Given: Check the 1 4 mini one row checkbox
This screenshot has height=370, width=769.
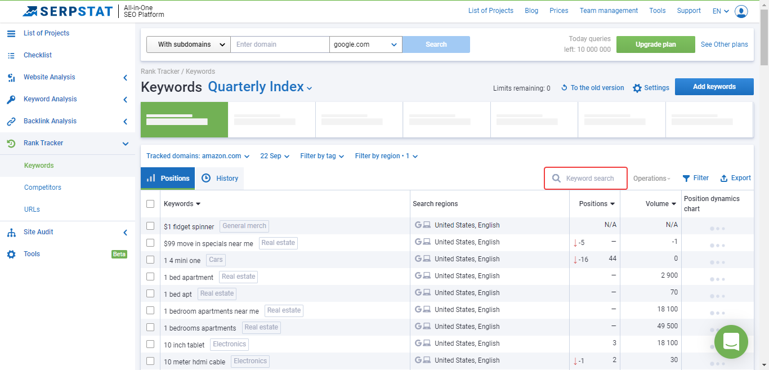Looking at the screenshot, I should click(x=150, y=260).
